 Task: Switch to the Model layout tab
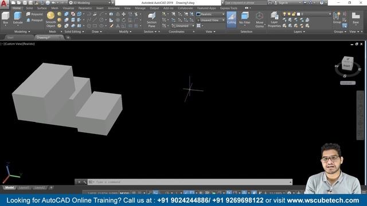[x=10, y=188]
